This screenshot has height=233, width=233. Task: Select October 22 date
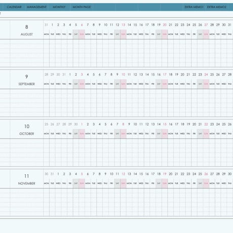pyautogui.click(x=206, y=124)
